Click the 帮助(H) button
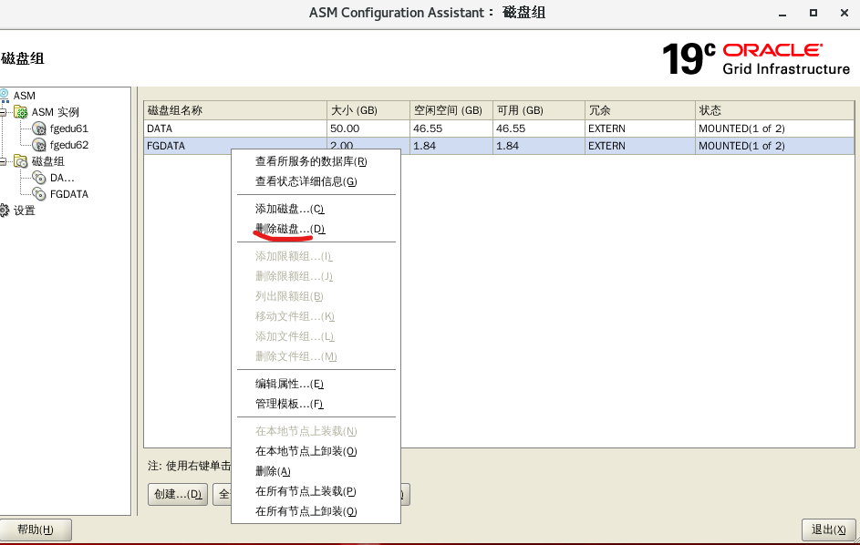 click(x=36, y=530)
